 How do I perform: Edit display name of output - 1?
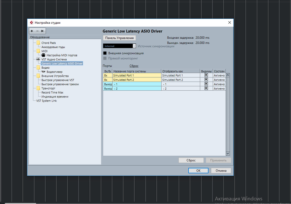coord(180,84)
